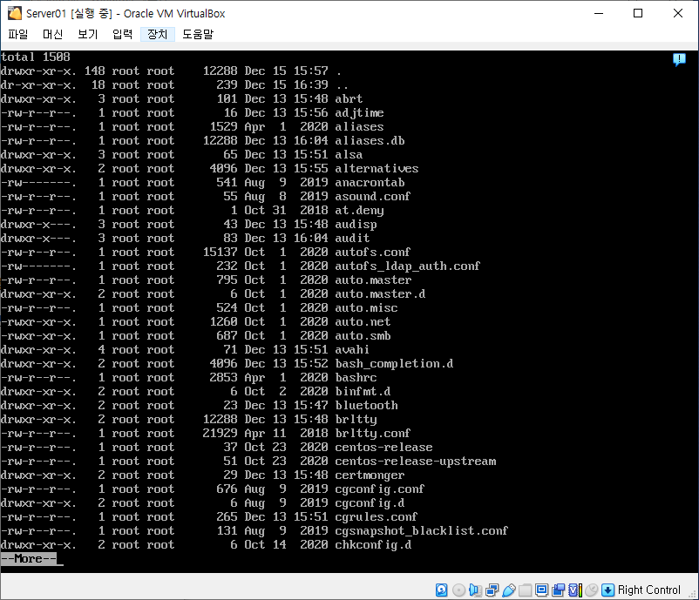Click the 'abrt' directory name
Viewport: 699px width, 600px height.
click(x=349, y=99)
